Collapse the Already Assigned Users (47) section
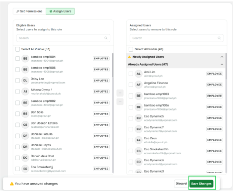Image resolution: width=233 pixels, height=191 pixels. point(222,65)
